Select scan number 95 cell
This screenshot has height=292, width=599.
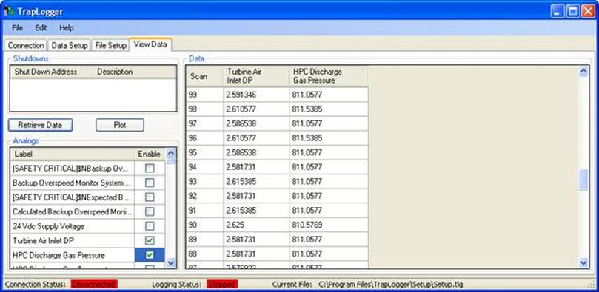(x=205, y=152)
